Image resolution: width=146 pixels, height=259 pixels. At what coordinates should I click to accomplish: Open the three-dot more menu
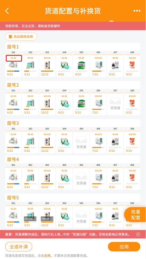click(x=137, y=11)
